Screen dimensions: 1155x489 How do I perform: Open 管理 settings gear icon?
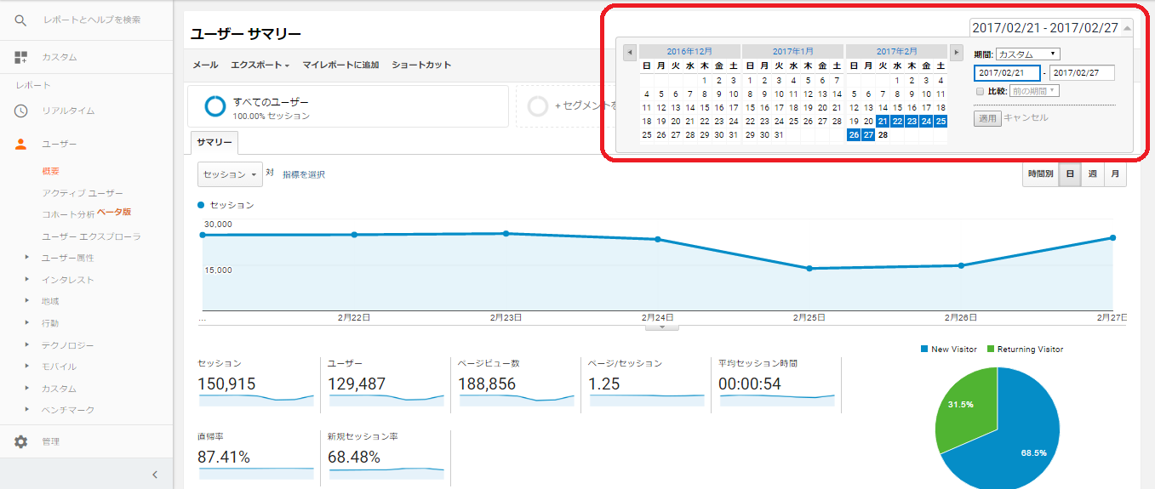point(21,442)
